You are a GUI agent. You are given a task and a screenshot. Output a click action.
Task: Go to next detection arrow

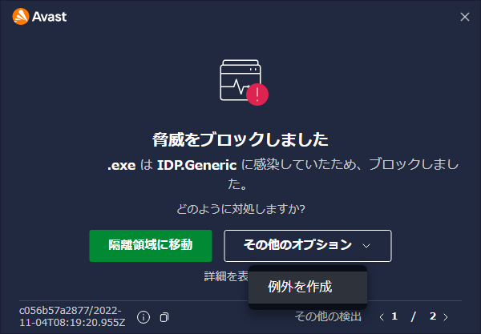[x=446, y=317]
